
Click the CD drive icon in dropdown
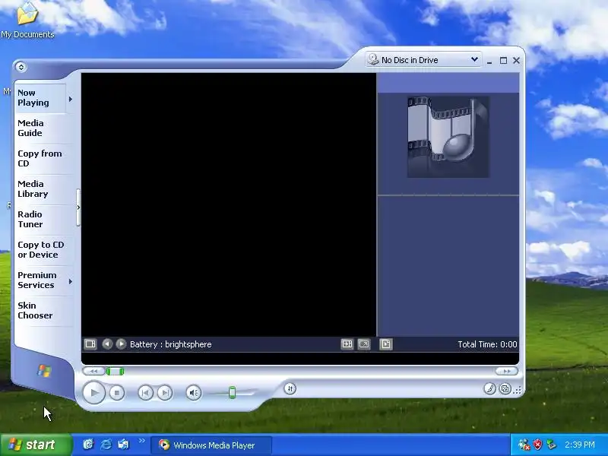click(373, 59)
